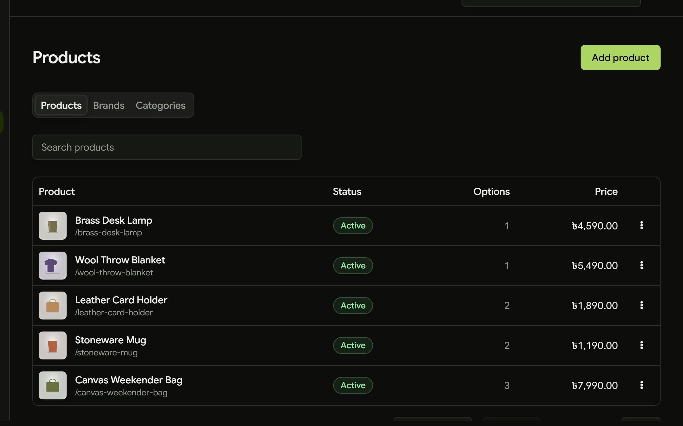
Task: Open the more-options menu for Wool Throw Blanket
Action: click(642, 266)
